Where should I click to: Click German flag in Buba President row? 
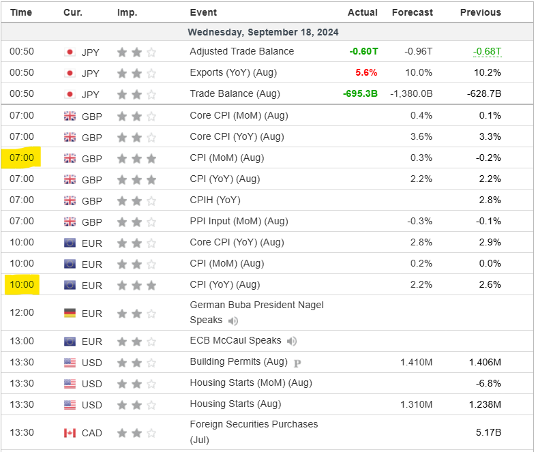point(70,313)
